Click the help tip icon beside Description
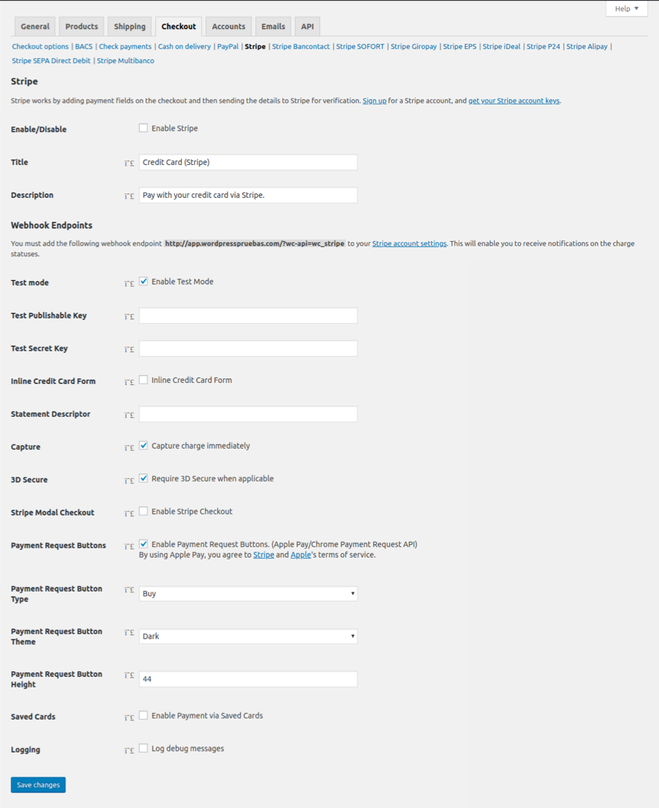659x808 pixels. coord(129,196)
